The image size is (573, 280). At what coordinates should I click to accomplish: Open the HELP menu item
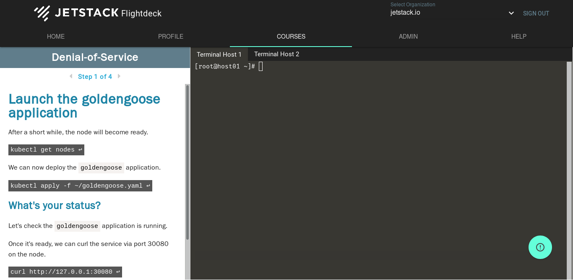point(519,37)
